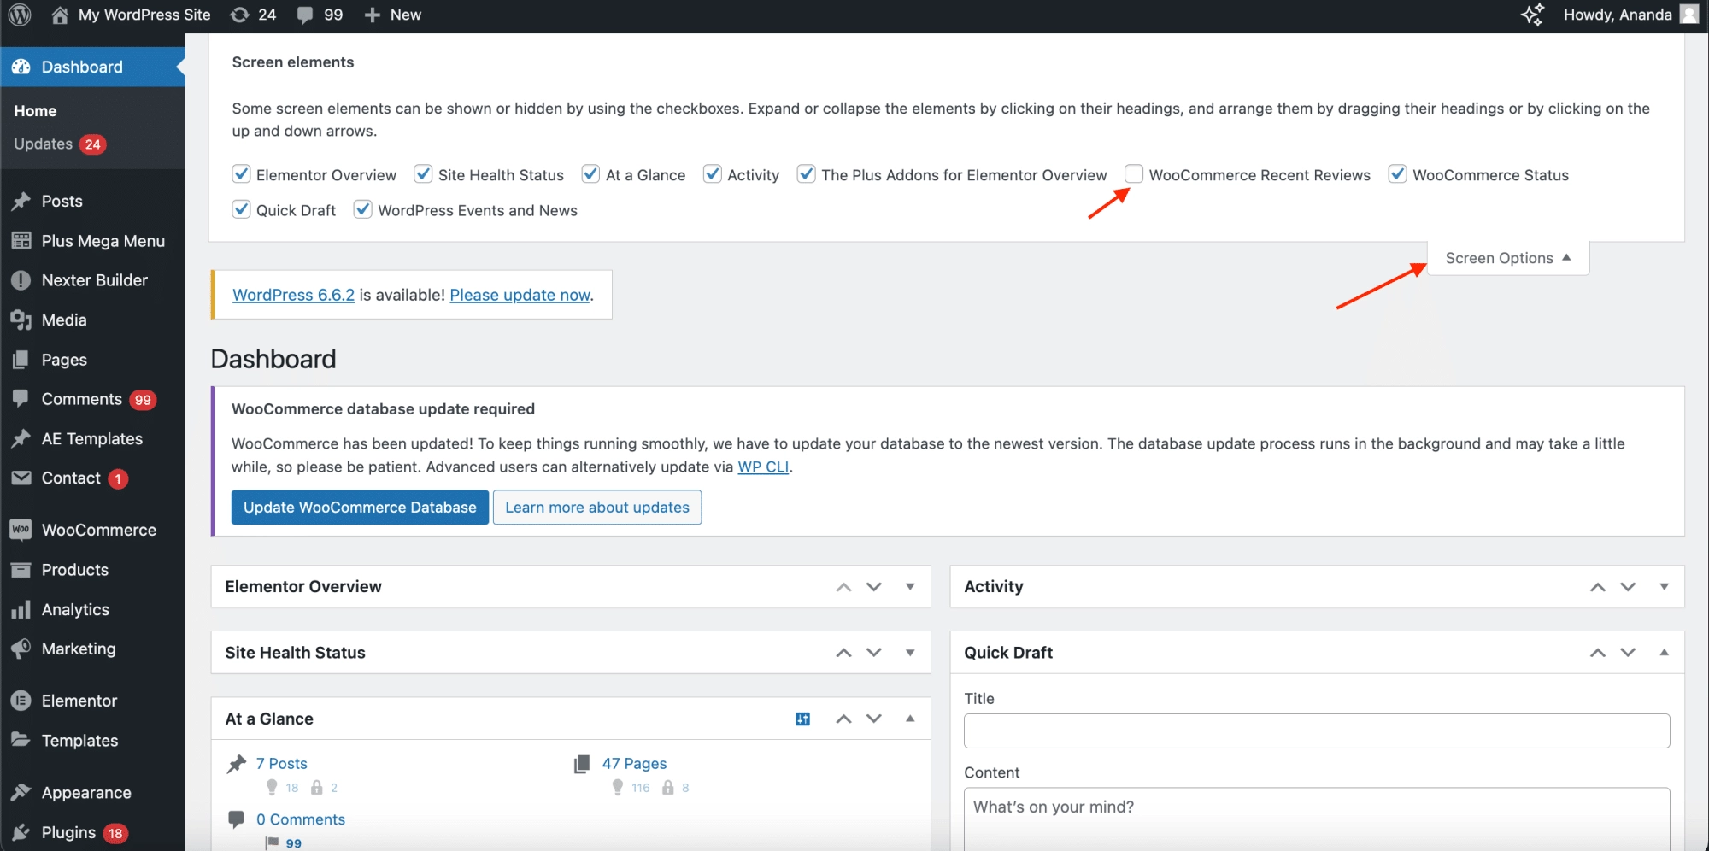1709x851 pixels.
Task: Click the Quick Draft Title field
Action: click(1316, 731)
